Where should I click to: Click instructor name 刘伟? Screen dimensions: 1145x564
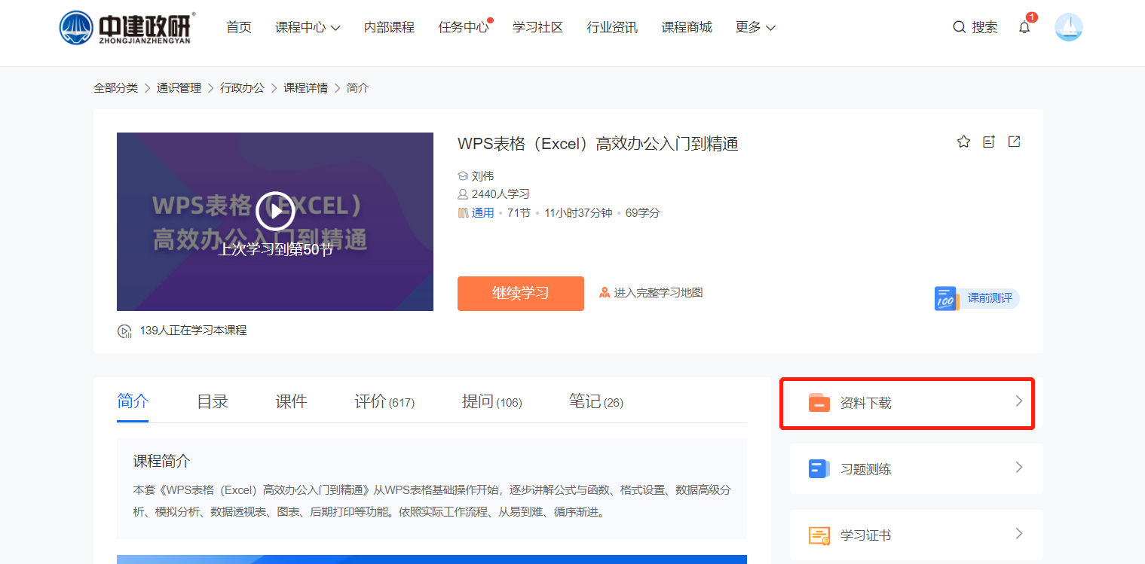[482, 176]
